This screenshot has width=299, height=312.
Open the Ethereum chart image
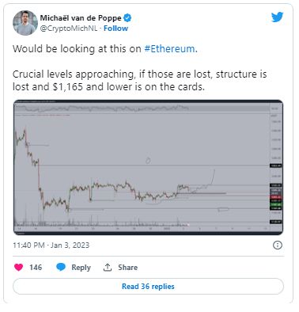click(x=148, y=167)
